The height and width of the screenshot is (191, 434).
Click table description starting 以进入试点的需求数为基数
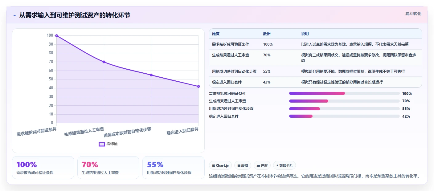pyautogui.click(x=355, y=44)
